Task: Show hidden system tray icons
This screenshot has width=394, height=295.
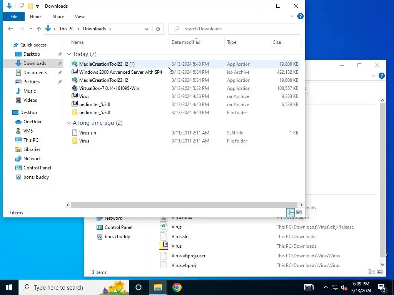Action: coord(326,287)
